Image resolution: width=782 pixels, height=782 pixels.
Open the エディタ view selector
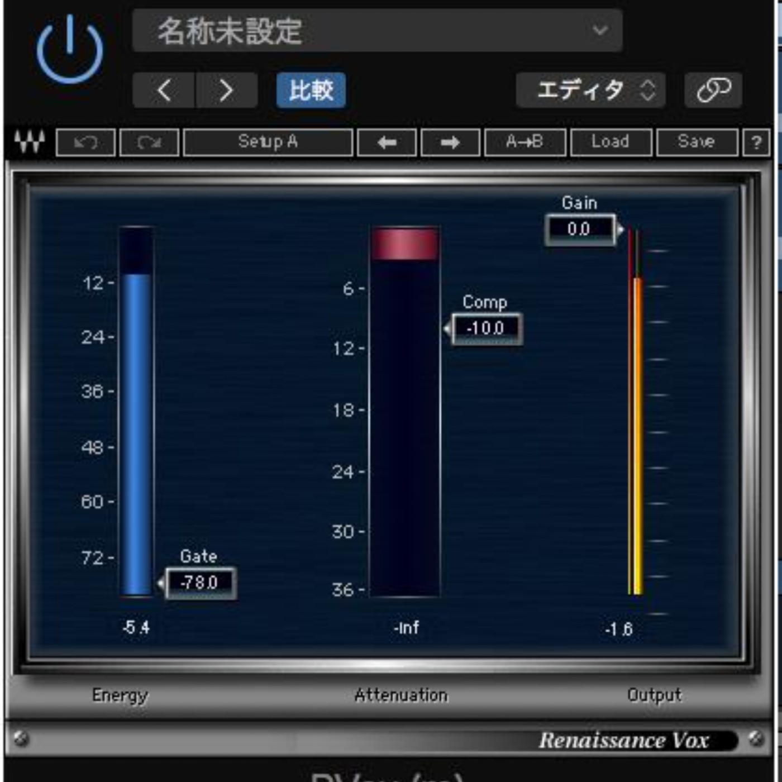[590, 90]
